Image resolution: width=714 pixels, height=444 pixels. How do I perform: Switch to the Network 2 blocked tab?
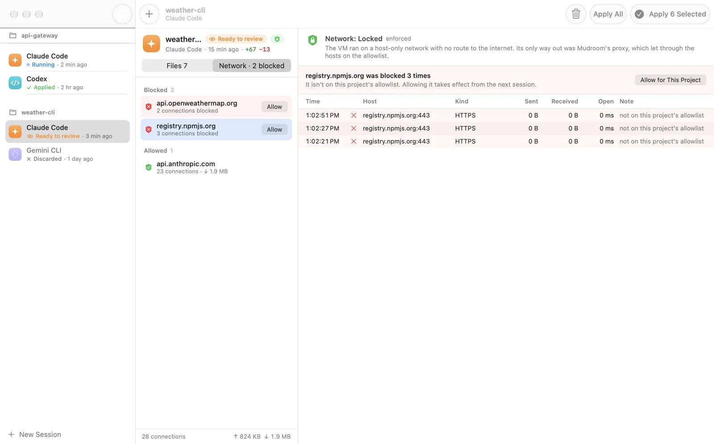click(252, 66)
